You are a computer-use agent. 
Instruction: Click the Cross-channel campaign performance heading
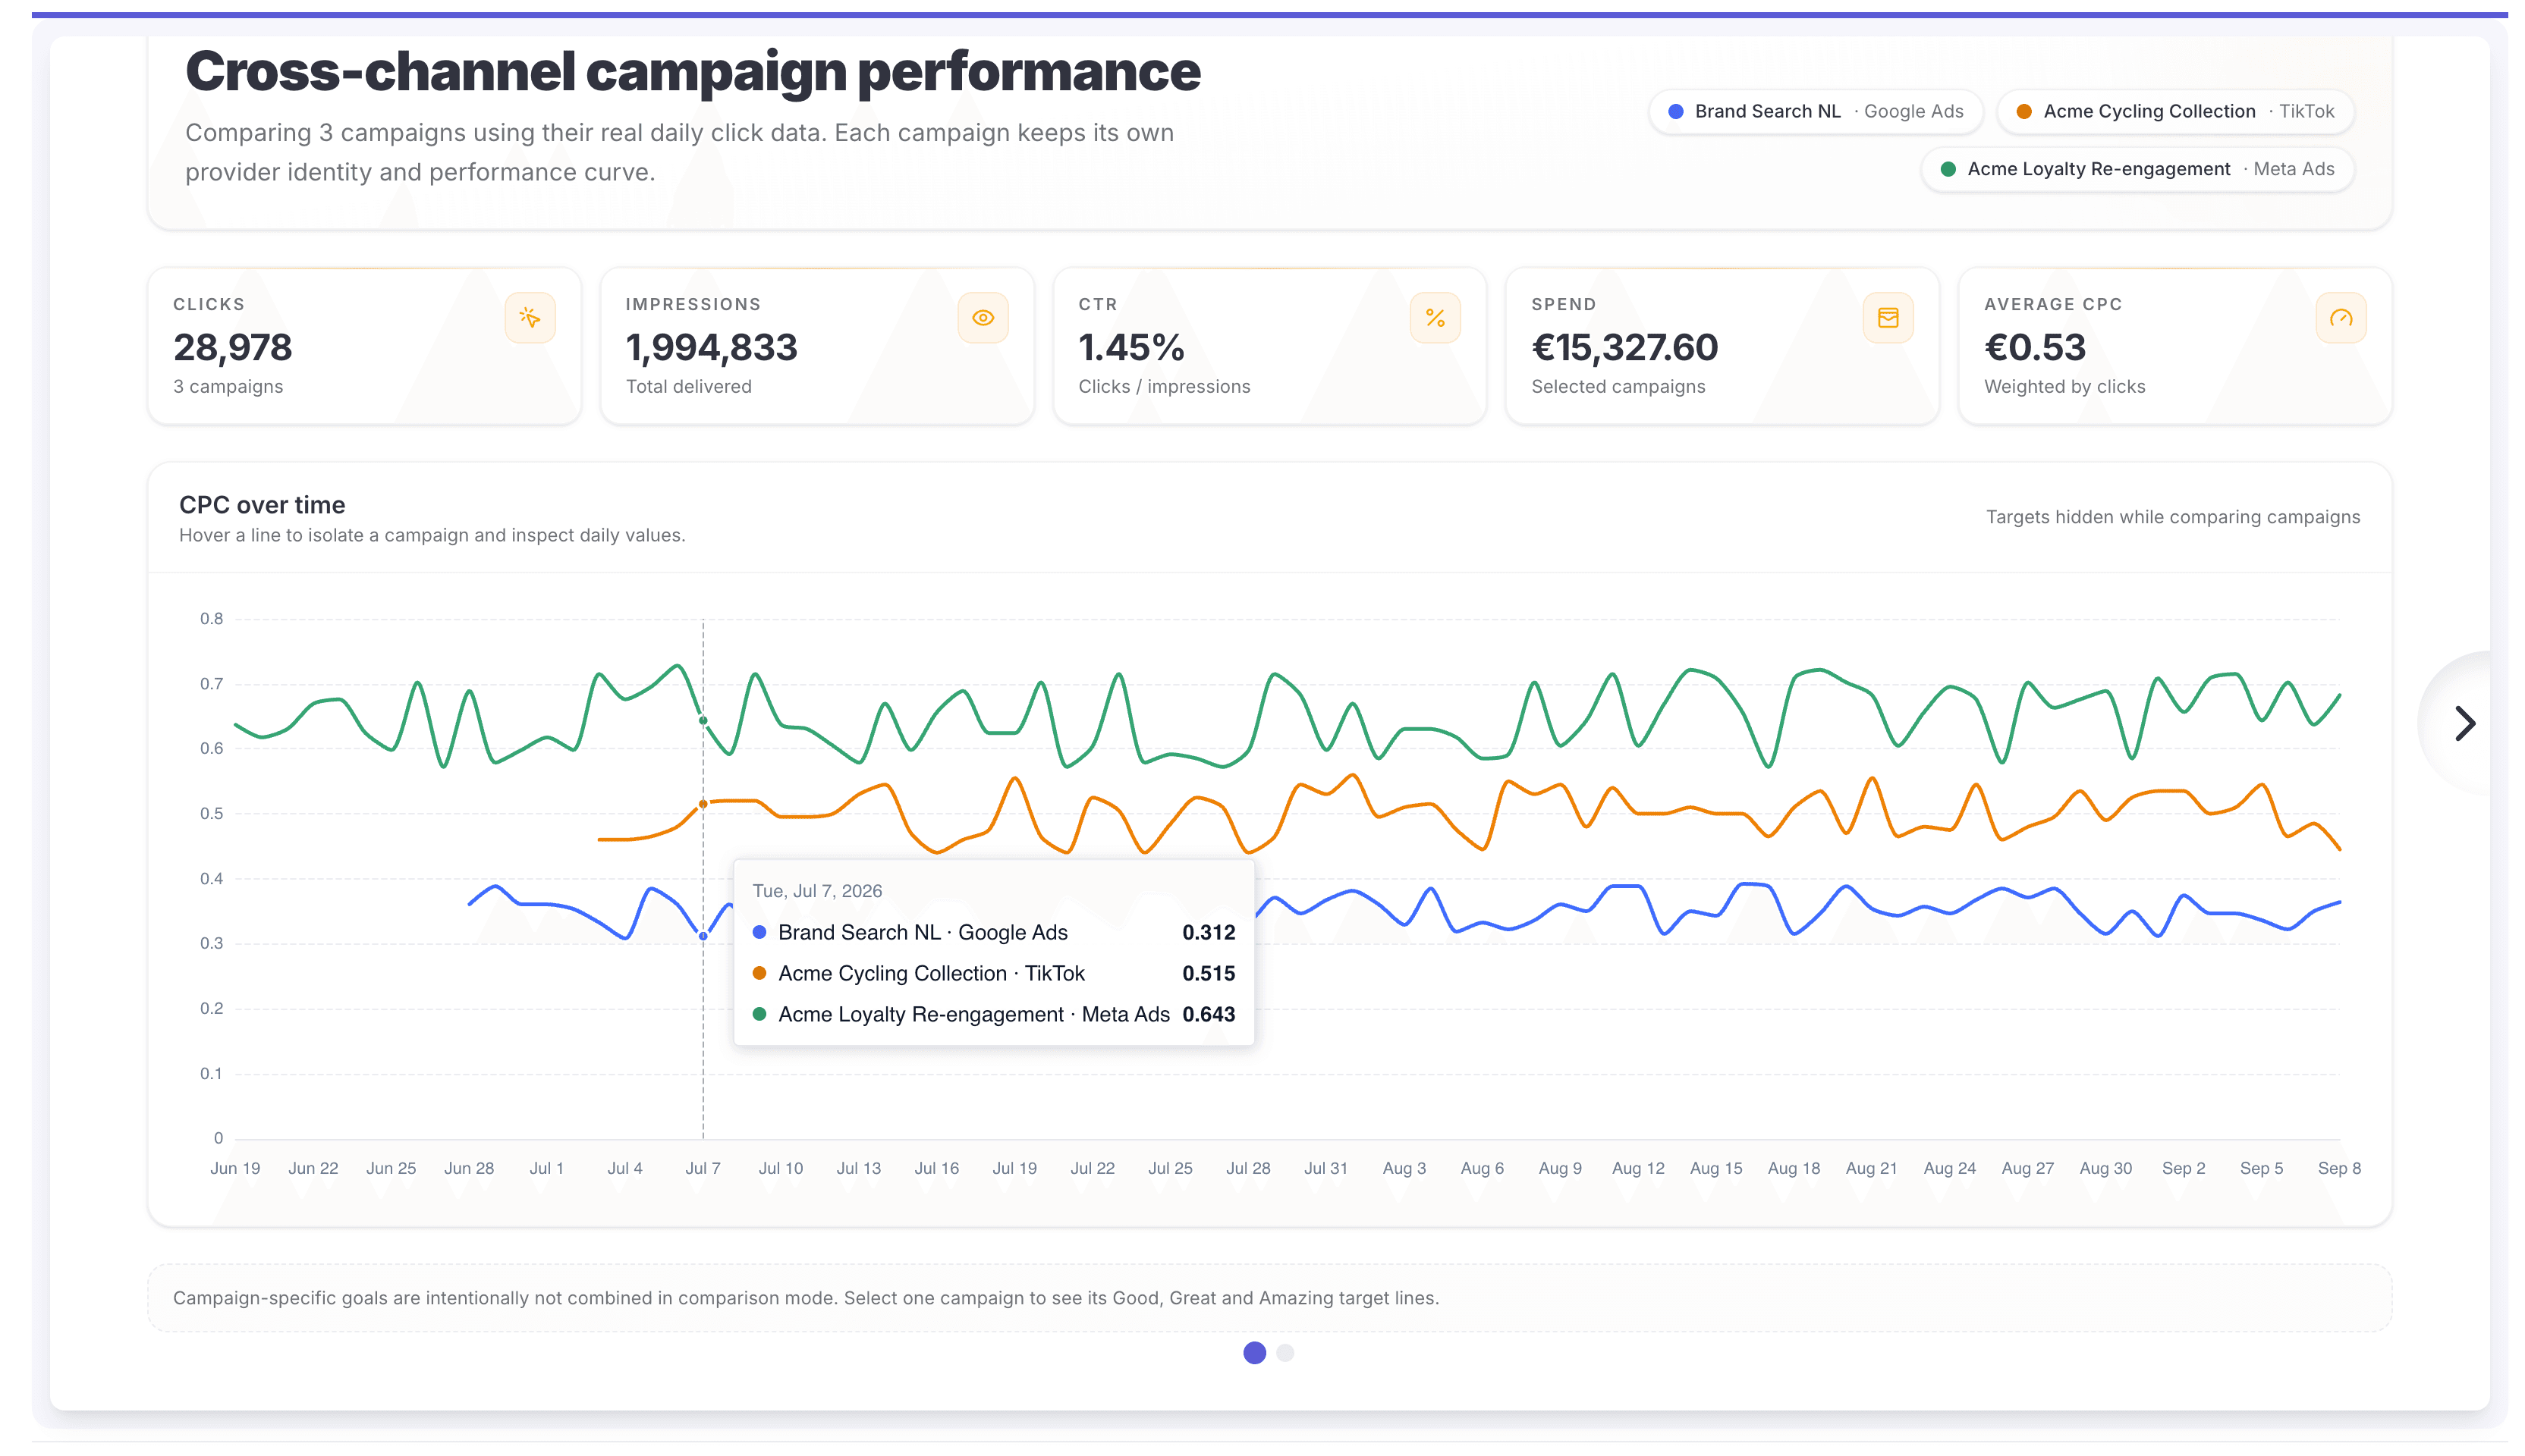tap(692, 71)
